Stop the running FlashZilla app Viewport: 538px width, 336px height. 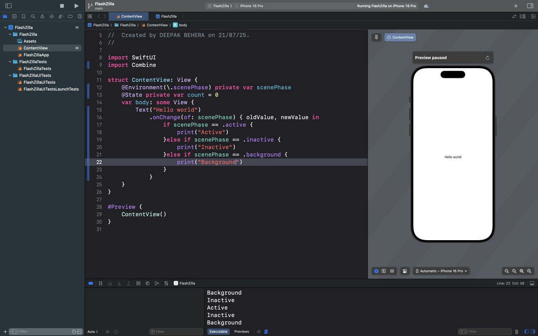click(62, 6)
